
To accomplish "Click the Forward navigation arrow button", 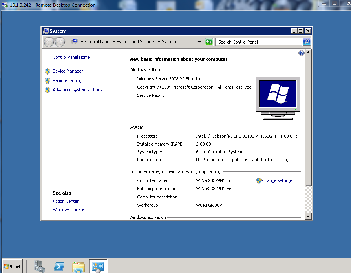I will pos(60,42).
